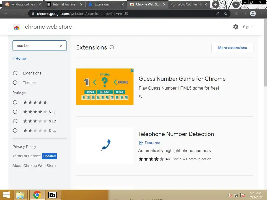
Task: Click the Chrome taskbar icon
Action: coord(37,195)
